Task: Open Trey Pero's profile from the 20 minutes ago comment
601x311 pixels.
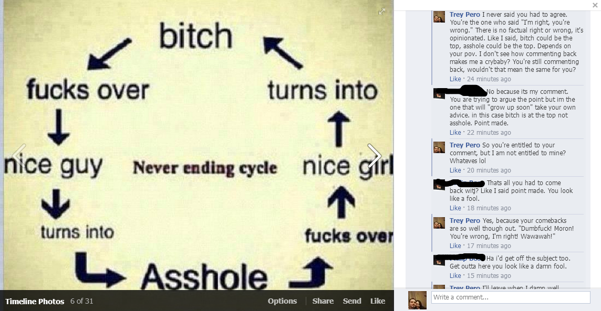Action: pyautogui.click(x=464, y=145)
